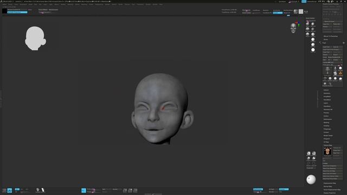Click the large white material sphere at bottom right
The image size is (347, 195).
tap(311, 179)
